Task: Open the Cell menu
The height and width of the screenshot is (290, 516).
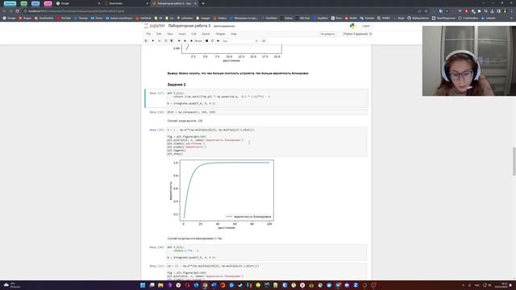Action: pos(193,34)
